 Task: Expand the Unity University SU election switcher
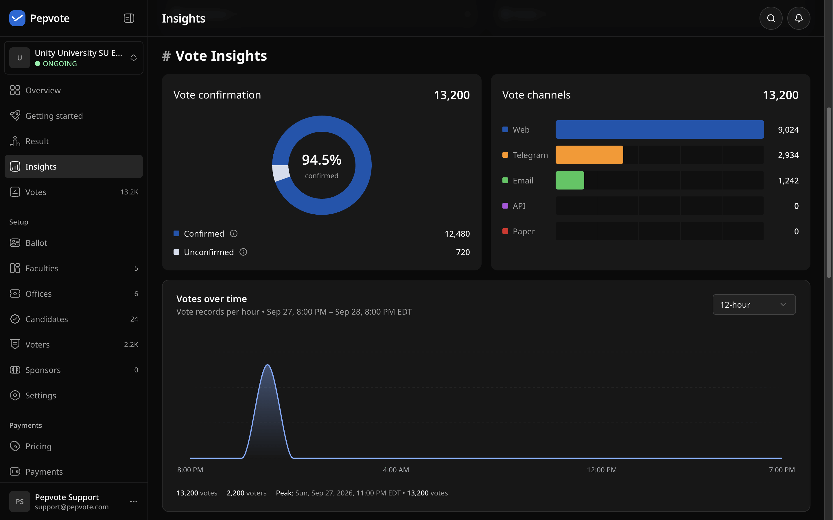pos(74,58)
